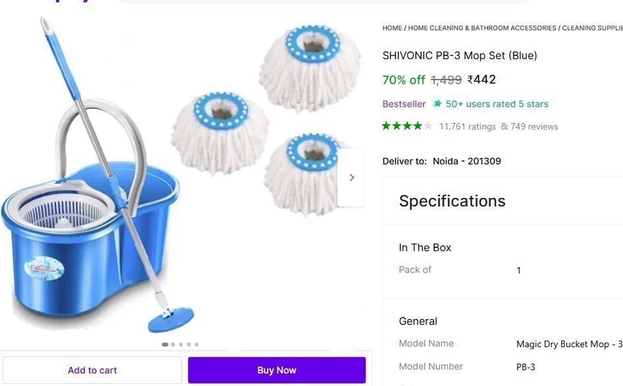623x386 pixels.
Task: Open the 11,761 ratings link
Action: [467, 126]
